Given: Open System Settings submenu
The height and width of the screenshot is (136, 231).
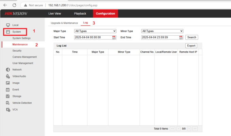Looking at the screenshot, I should [21, 38].
